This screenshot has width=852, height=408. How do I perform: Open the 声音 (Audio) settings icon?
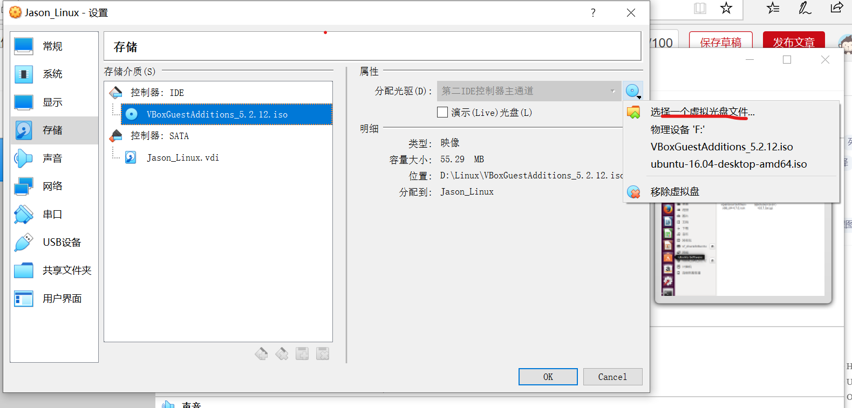tap(24, 158)
